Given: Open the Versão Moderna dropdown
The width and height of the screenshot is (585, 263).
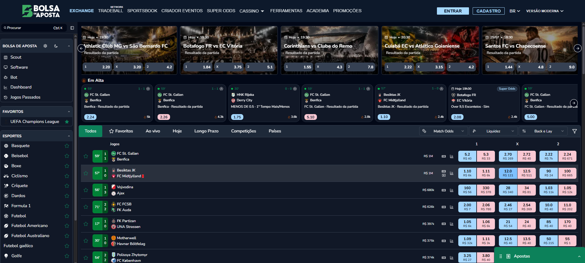Looking at the screenshot, I should [x=545, y=11].
